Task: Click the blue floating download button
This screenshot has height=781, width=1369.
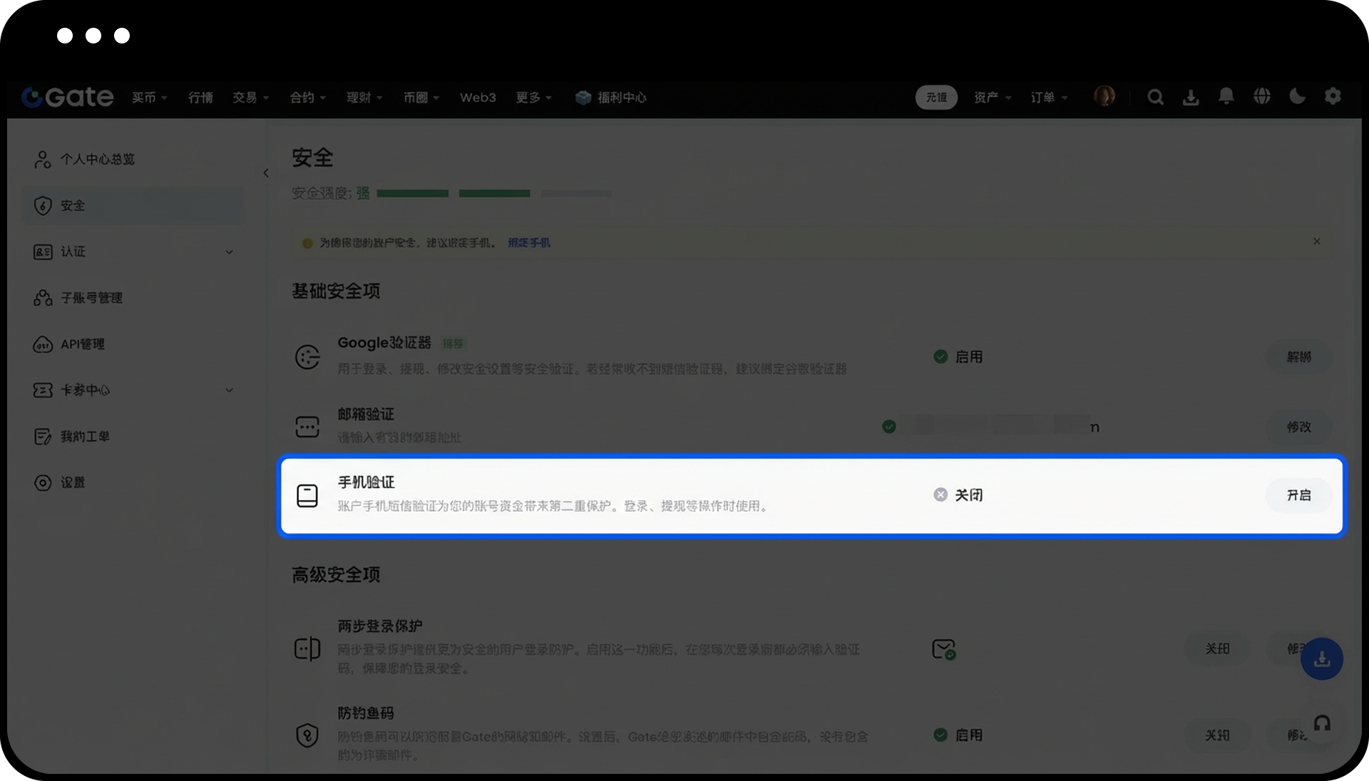Action: 1321,659
